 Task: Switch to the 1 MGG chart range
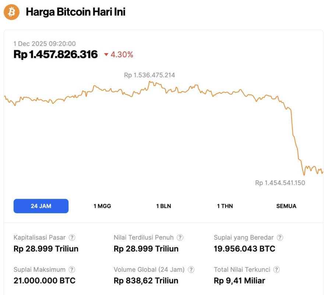[x=102, y=206]
